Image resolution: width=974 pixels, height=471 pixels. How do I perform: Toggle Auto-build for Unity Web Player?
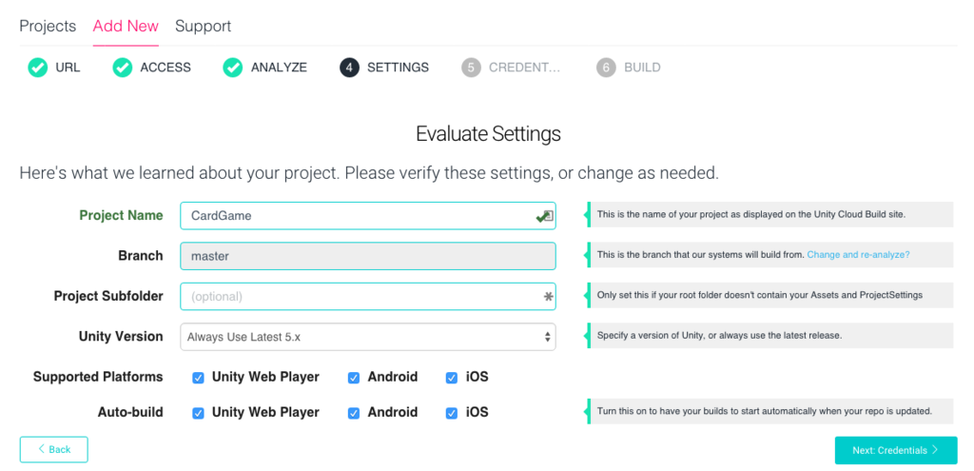[x=198, y=413]
